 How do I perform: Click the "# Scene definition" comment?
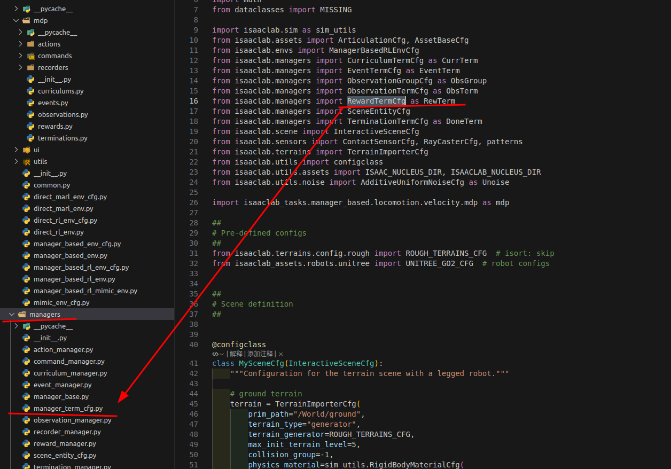coord(253,304)
